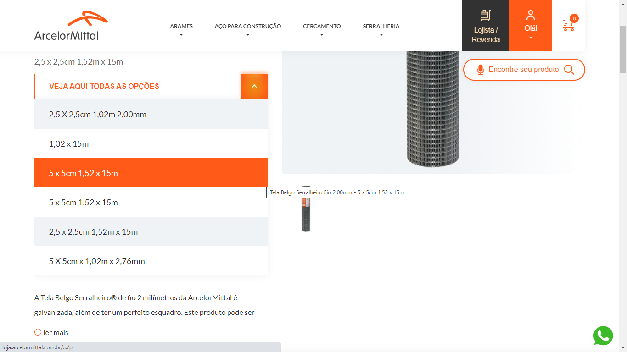The image size is (627, 352).
Task: Click the microphone voice search icon
Action: click(481, 70)
